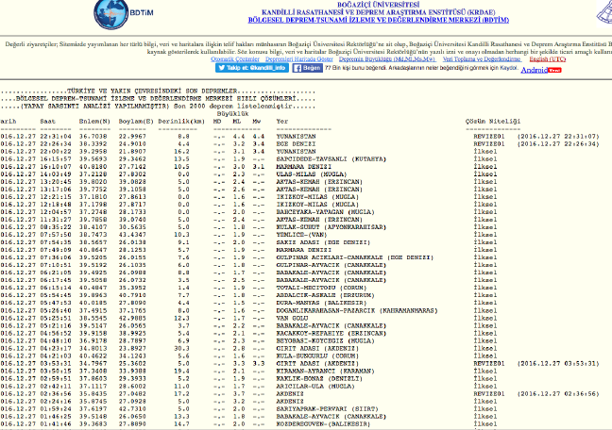Select the VAN GOLU earthquake entry

pyautogui.click(x=293, y=318)
